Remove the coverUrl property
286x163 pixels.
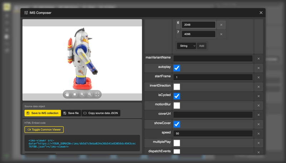coord(258,115)
